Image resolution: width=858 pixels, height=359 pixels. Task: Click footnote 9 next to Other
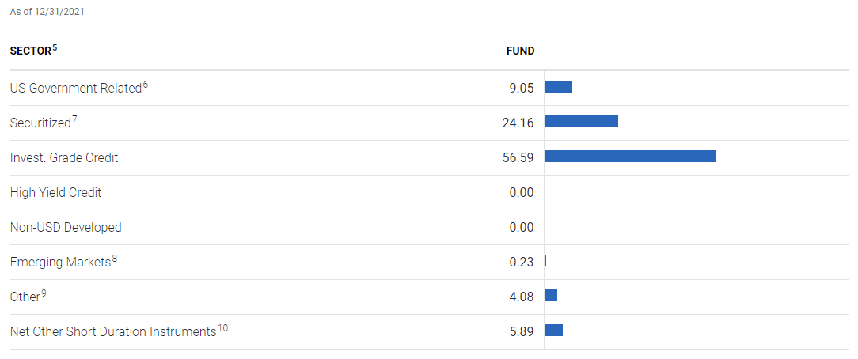[x=44, y=293]
